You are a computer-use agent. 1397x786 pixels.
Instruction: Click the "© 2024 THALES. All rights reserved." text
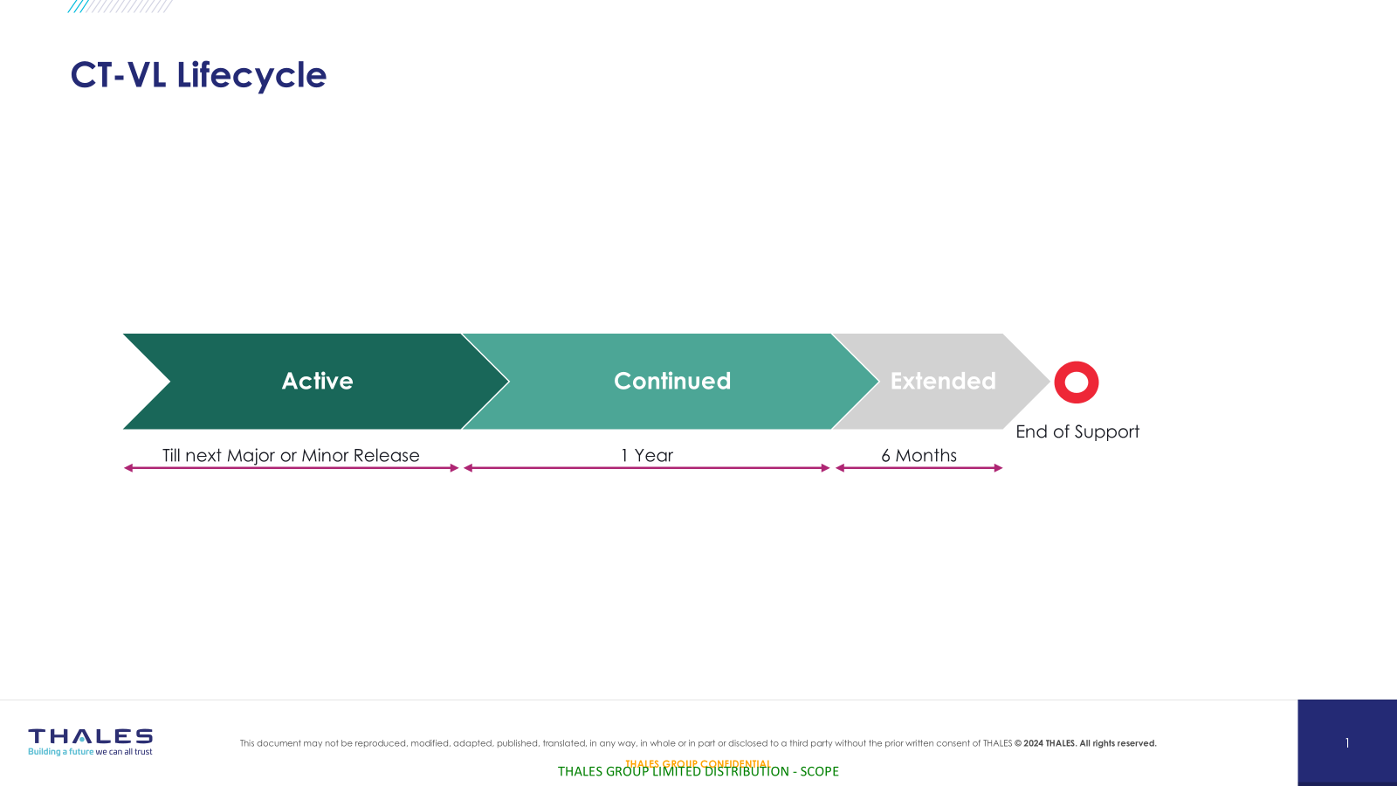(x=1084, y=743)
